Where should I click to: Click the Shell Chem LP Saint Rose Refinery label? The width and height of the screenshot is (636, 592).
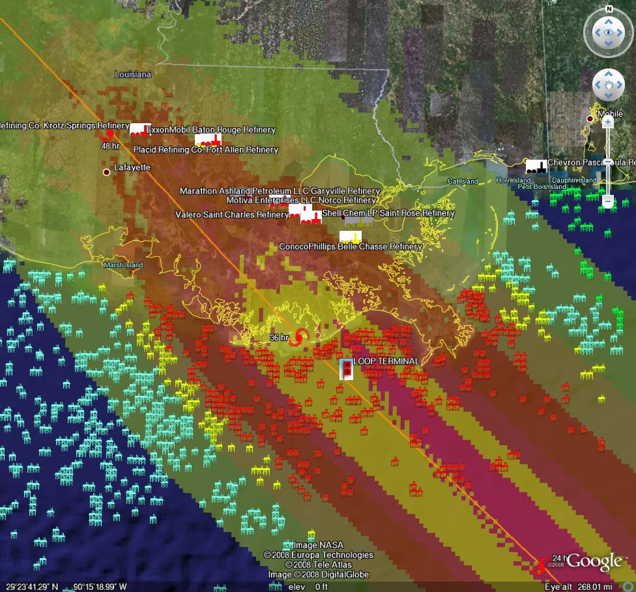[x=388, y=213]
